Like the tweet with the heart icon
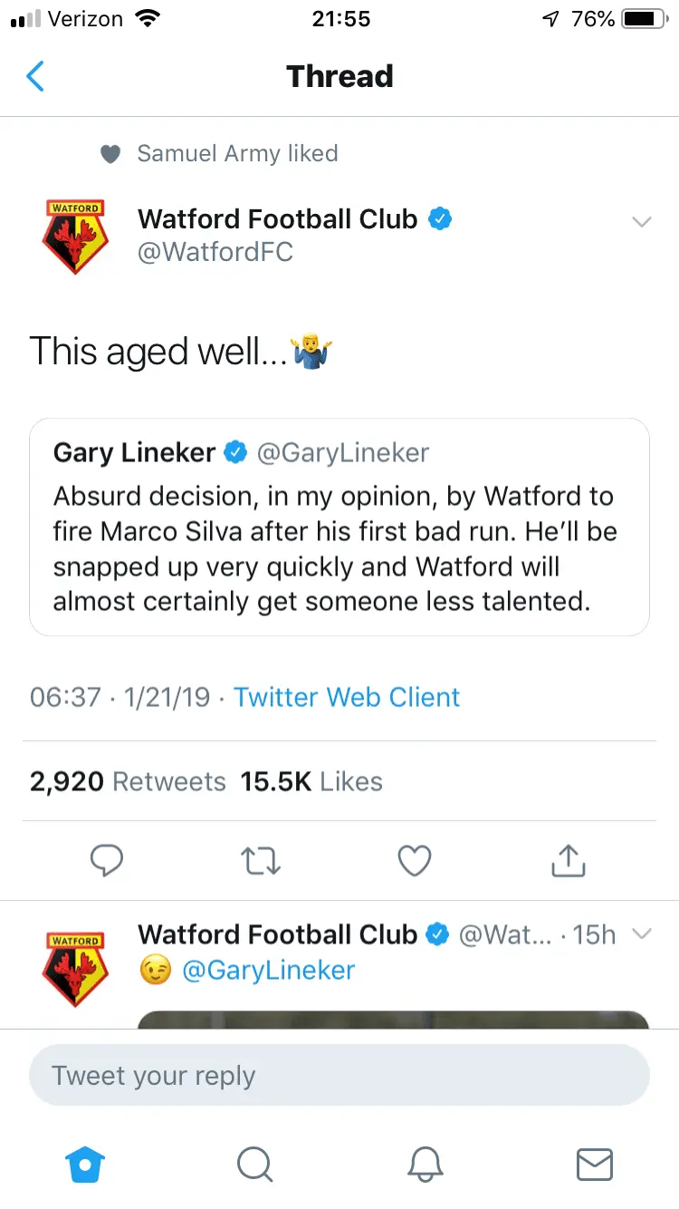The width and height of the screenshot is (679, 1209). coord(415,861)
